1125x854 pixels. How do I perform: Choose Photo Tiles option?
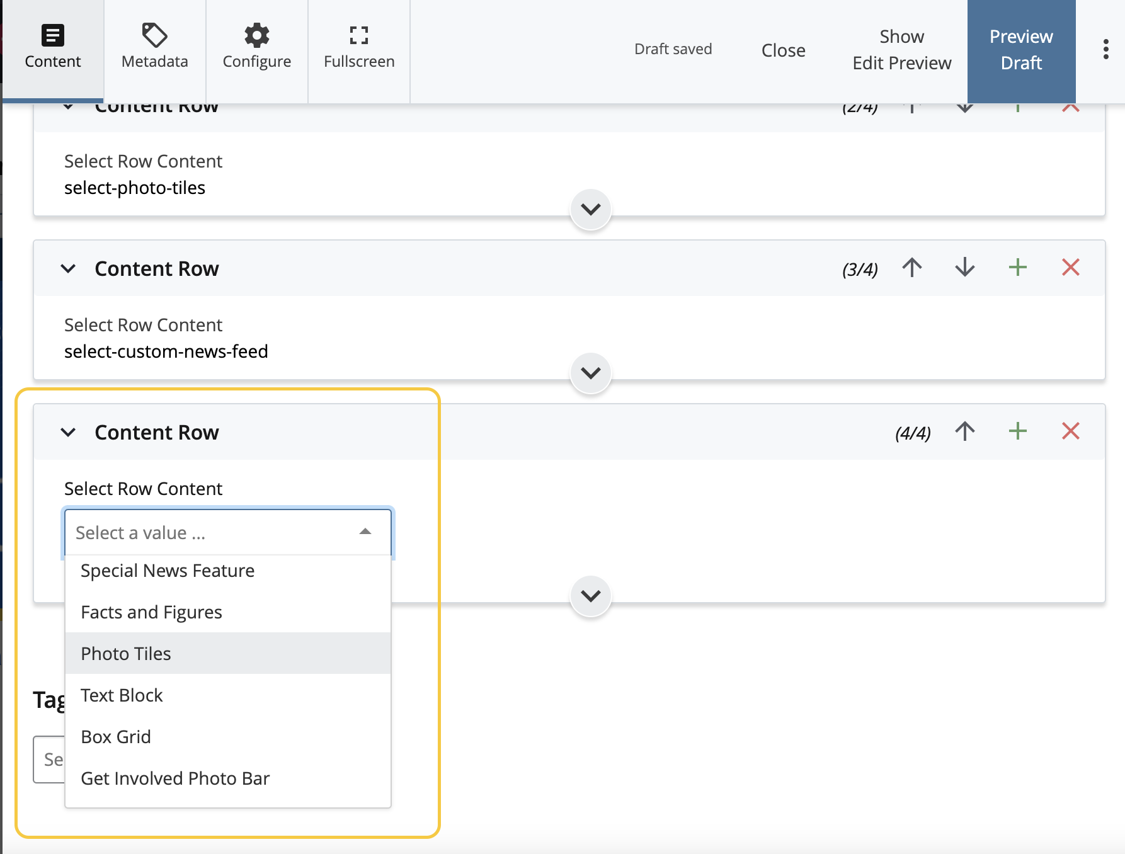pyautogui.click(x=228, y=654)
